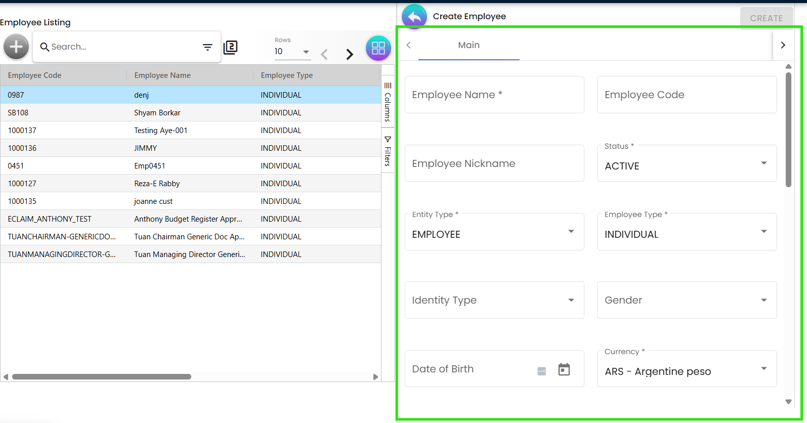Go to previous page of listing
Screen dimensions: 807x423
point(324,54)
